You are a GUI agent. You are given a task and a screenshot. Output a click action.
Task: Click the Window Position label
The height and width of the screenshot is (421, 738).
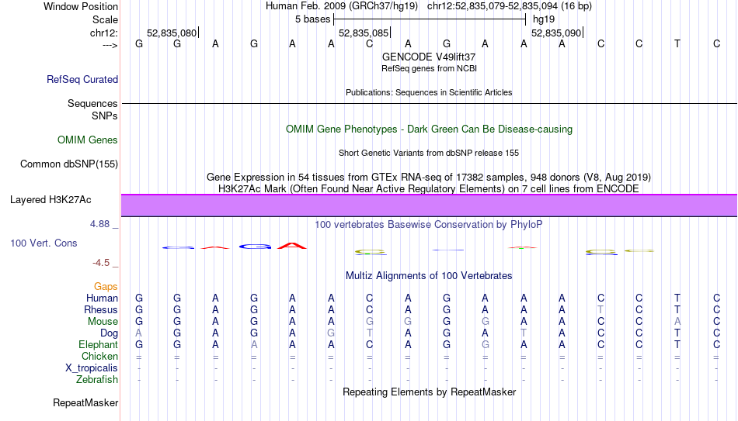coord(81,6)
